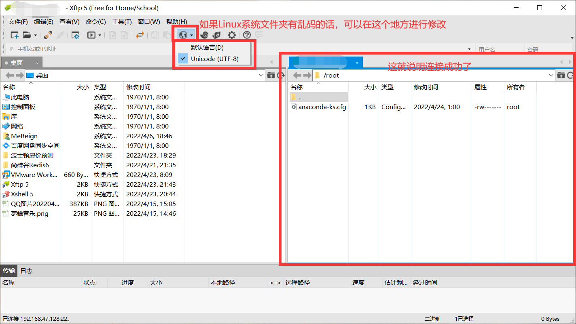This screenshot has width=576, height=324.
Task: Click the swap transfer arrows icon
Action: pyautogui.click(x=140, y=35)
